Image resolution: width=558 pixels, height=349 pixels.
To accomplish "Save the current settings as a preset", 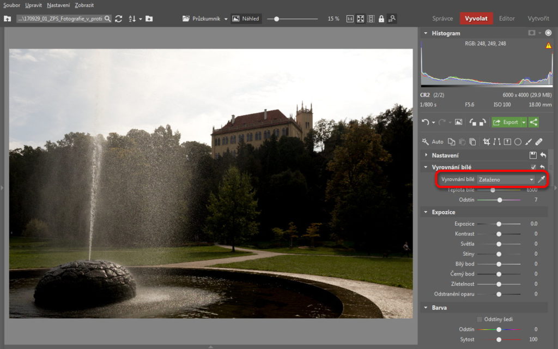I will [533, 155].
